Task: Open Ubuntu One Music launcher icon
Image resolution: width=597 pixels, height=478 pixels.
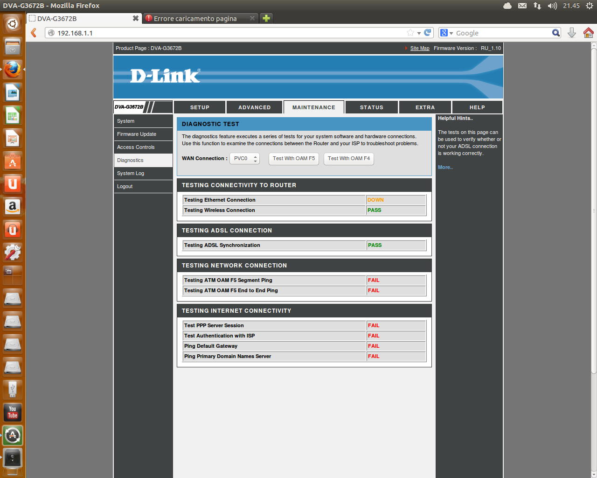Action: pos(13,230)
